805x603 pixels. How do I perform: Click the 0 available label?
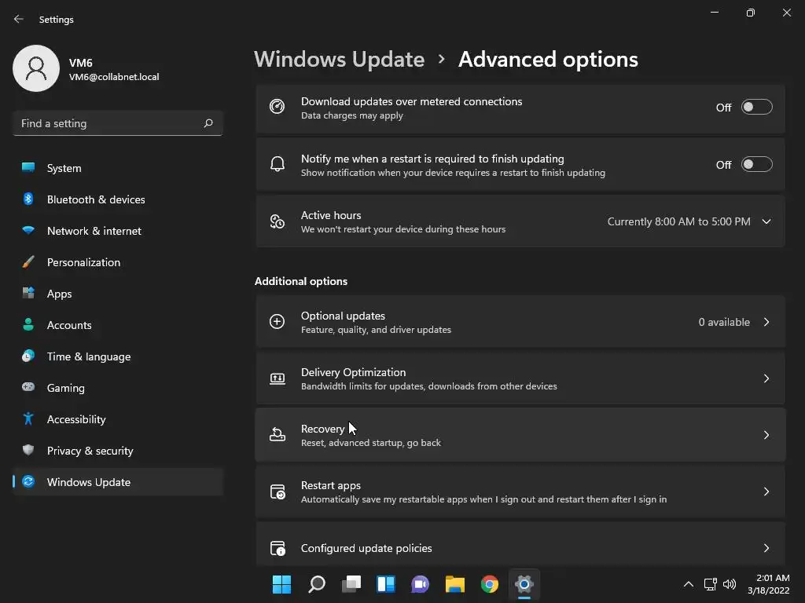pyautogui.click(x=724, y=322)
